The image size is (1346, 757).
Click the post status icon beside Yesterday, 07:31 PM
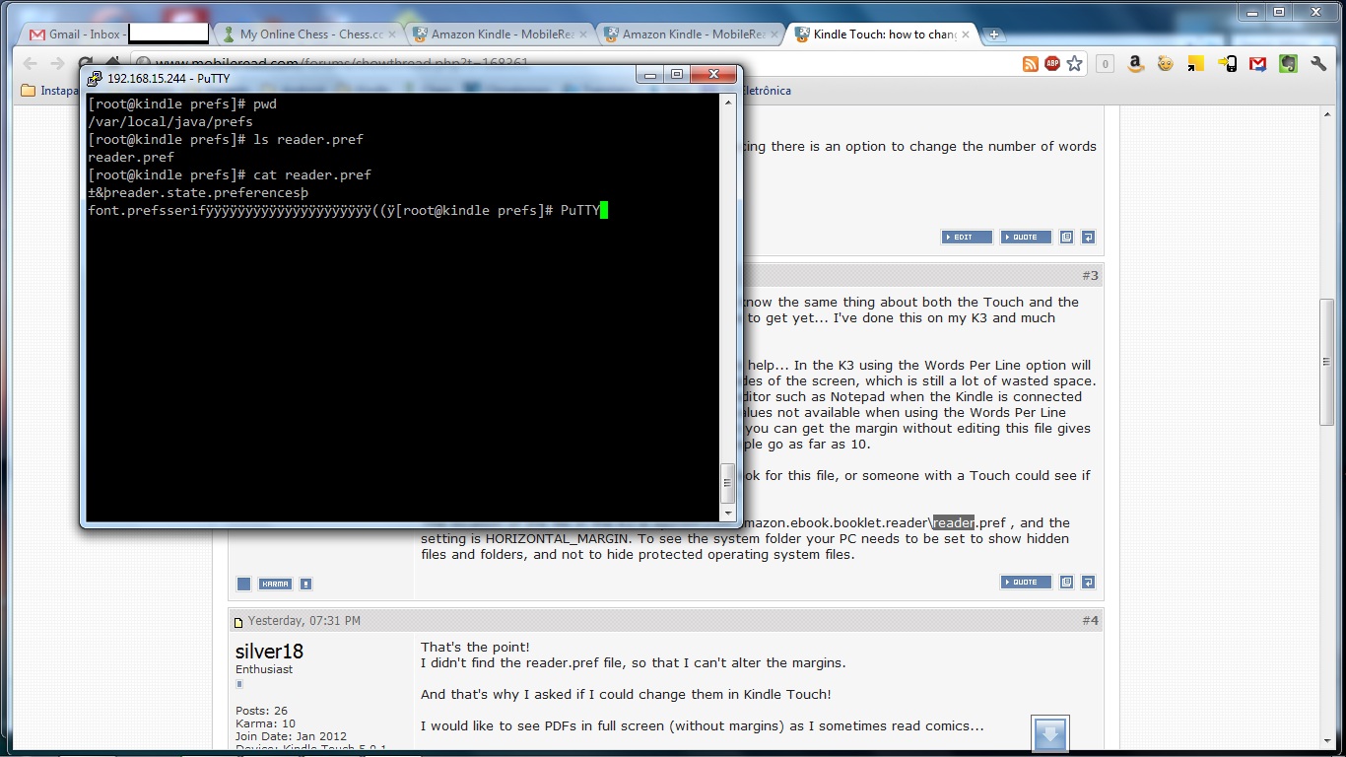point(238,622)
